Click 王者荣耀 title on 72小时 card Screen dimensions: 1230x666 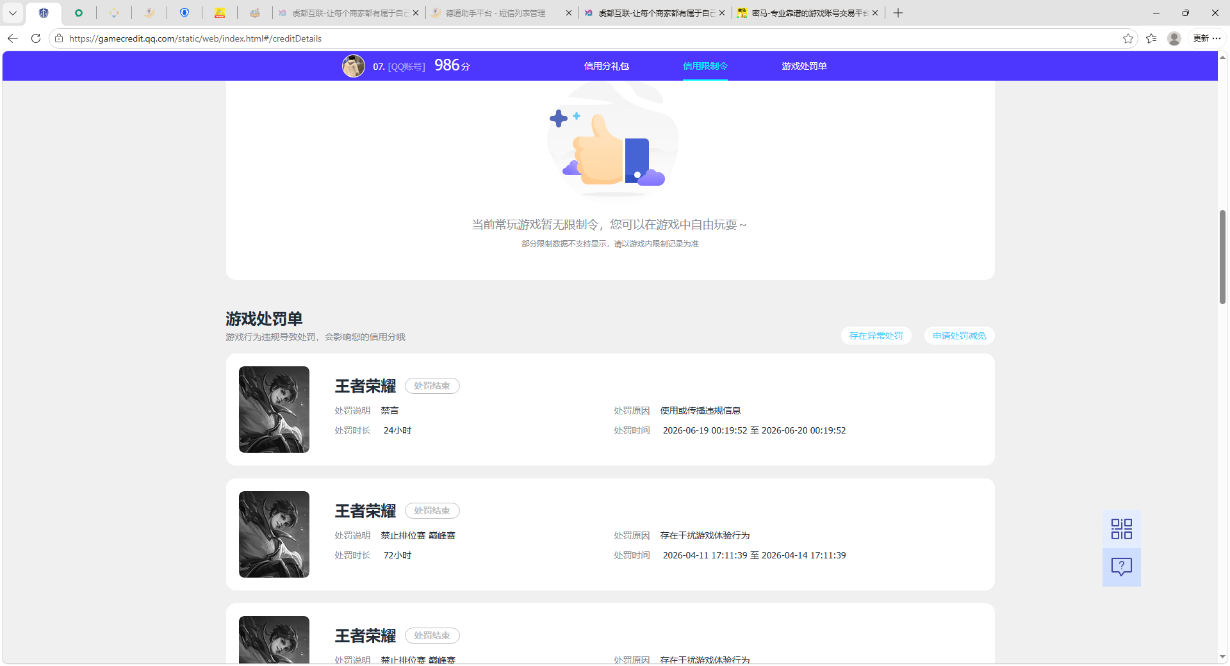click(x=365, y=511)
